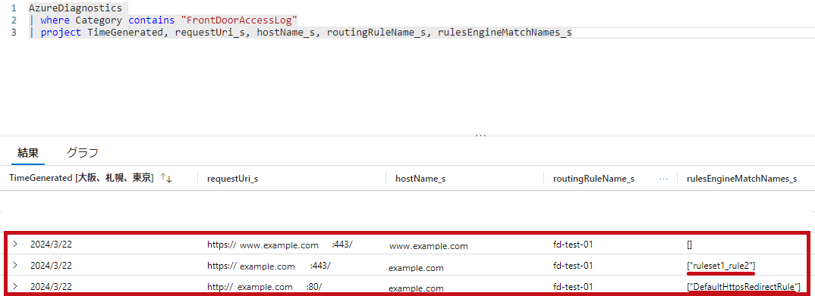The width and height of the screenshot is (815, 296).
Task: Click the hostName_s column header
Action: [420, 179]
